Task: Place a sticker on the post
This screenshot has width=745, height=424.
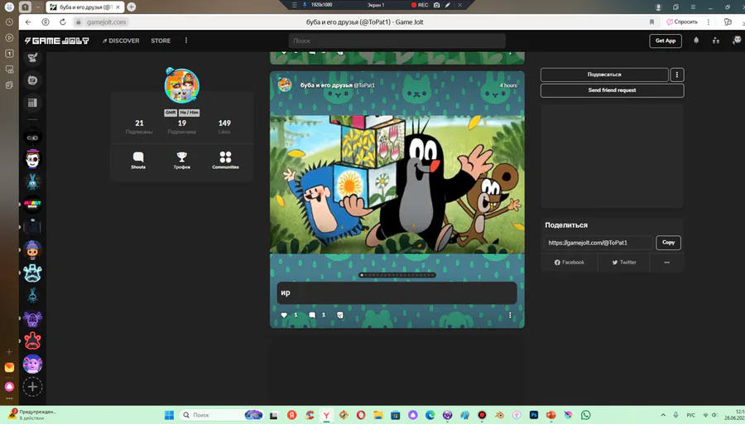Action: [340, 316]
